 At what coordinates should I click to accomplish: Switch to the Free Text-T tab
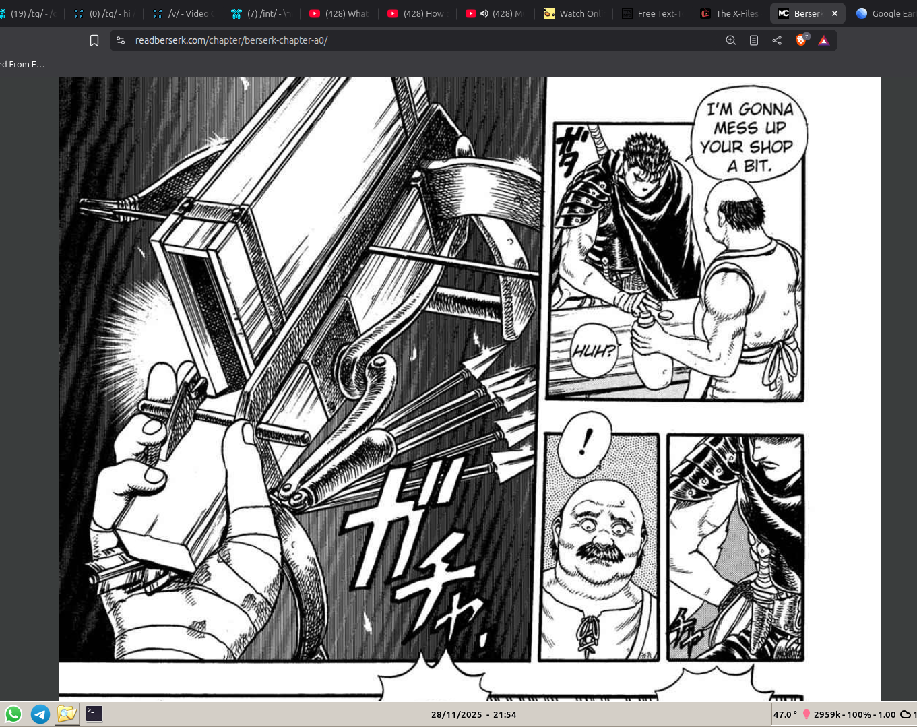click(652, 13)
